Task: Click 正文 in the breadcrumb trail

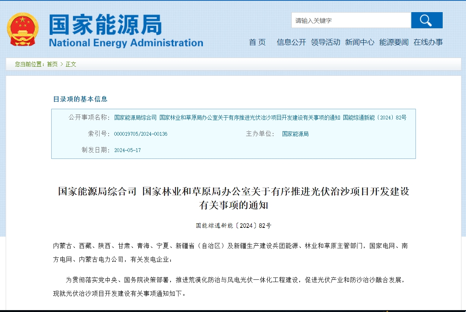Action: click(71, 64)
